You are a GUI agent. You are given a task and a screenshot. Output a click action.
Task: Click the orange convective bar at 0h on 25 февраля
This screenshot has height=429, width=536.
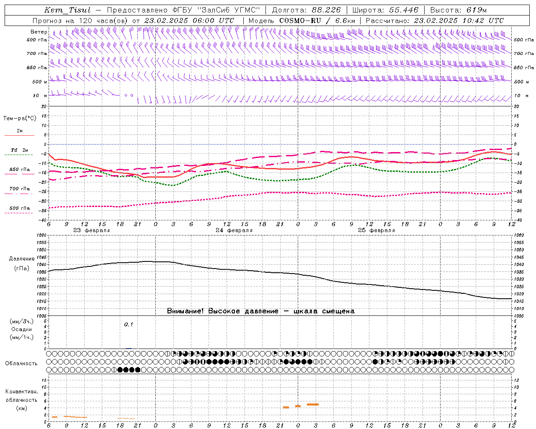(298, 406)
